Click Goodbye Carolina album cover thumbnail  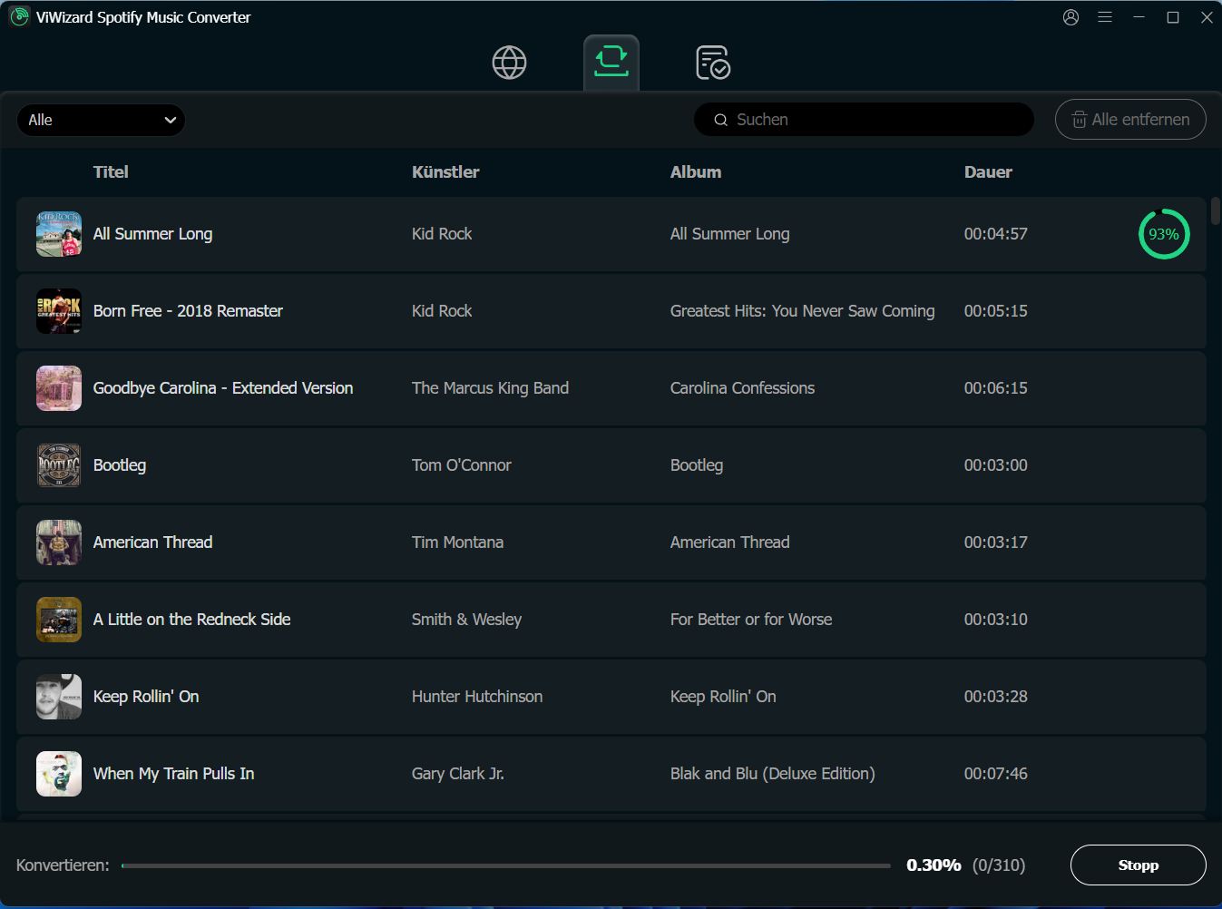[59, 388]
